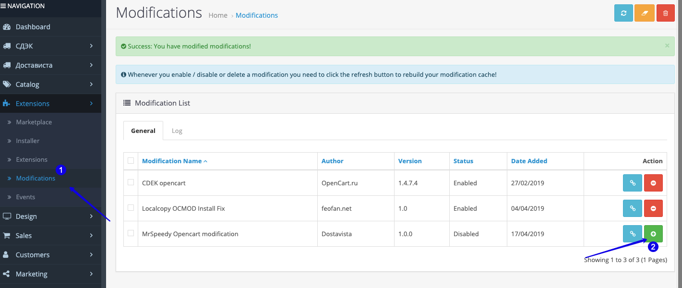This screenshot has width=682, height=288.
Task: Tick the checkbox for MrSpeedy Opencart modification
Action: tap(131, 233)
